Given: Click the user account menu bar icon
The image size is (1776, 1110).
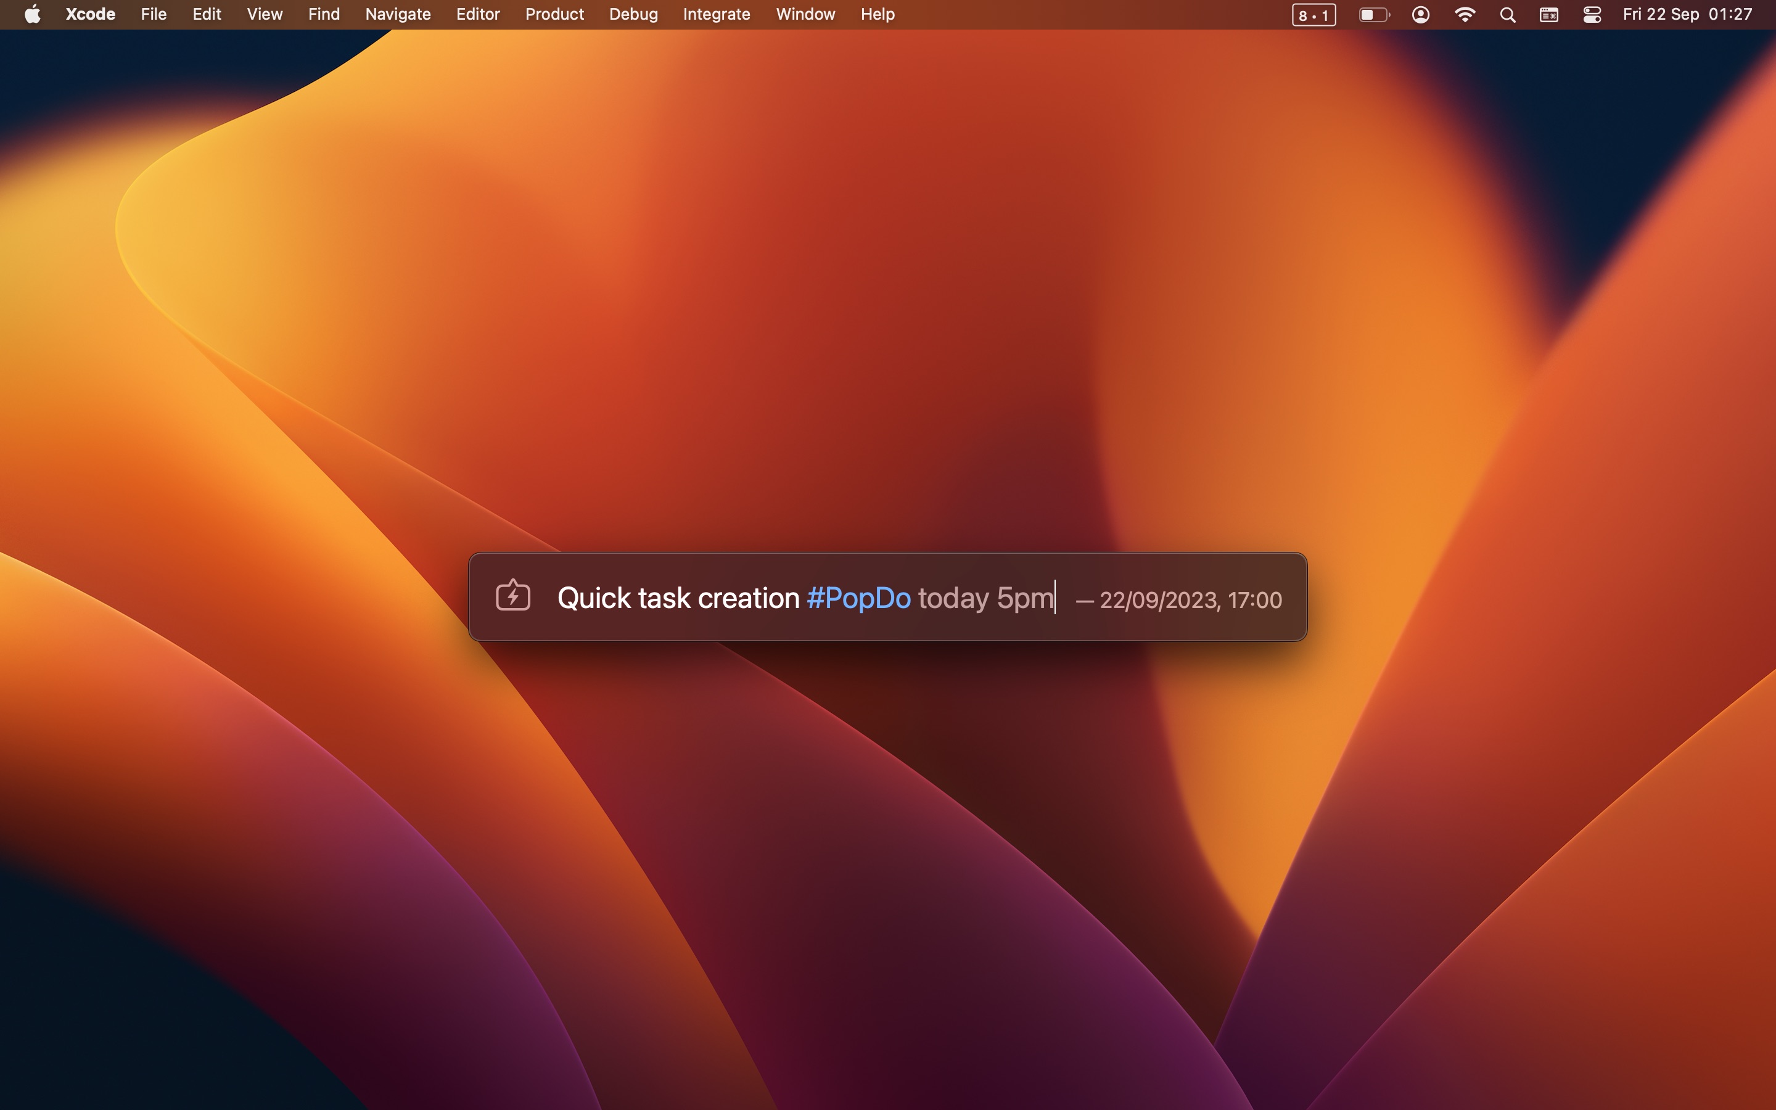Looking at the screenshot, I should pos(1421,15).
